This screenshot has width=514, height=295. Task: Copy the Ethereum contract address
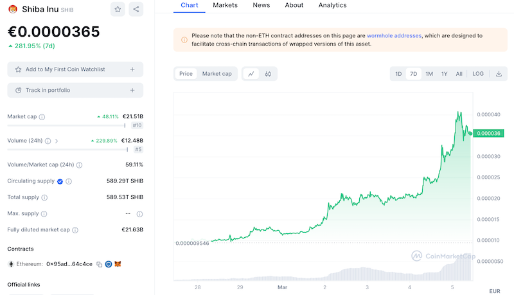point(100,264)
